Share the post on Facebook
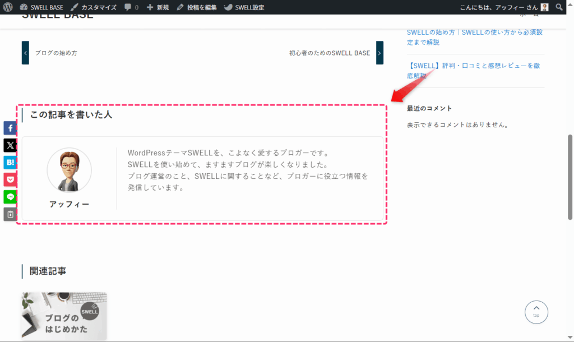The width and height of the screenshot is (574, 342). [x=10, y=128]
